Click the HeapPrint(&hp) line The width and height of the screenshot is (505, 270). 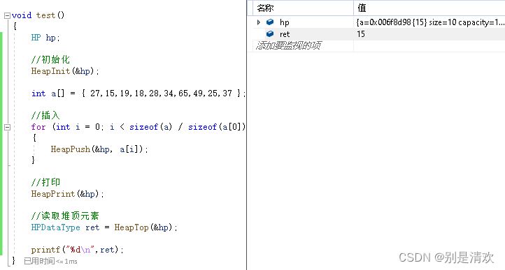click(x=67, y=194)
